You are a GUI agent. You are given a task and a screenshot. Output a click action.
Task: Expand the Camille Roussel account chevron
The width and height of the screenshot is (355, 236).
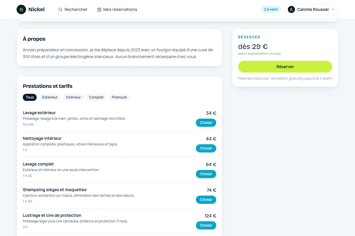(333, 9)
